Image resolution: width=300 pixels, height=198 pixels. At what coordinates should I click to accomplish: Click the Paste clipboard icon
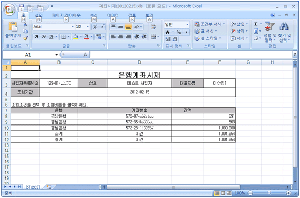13,27
